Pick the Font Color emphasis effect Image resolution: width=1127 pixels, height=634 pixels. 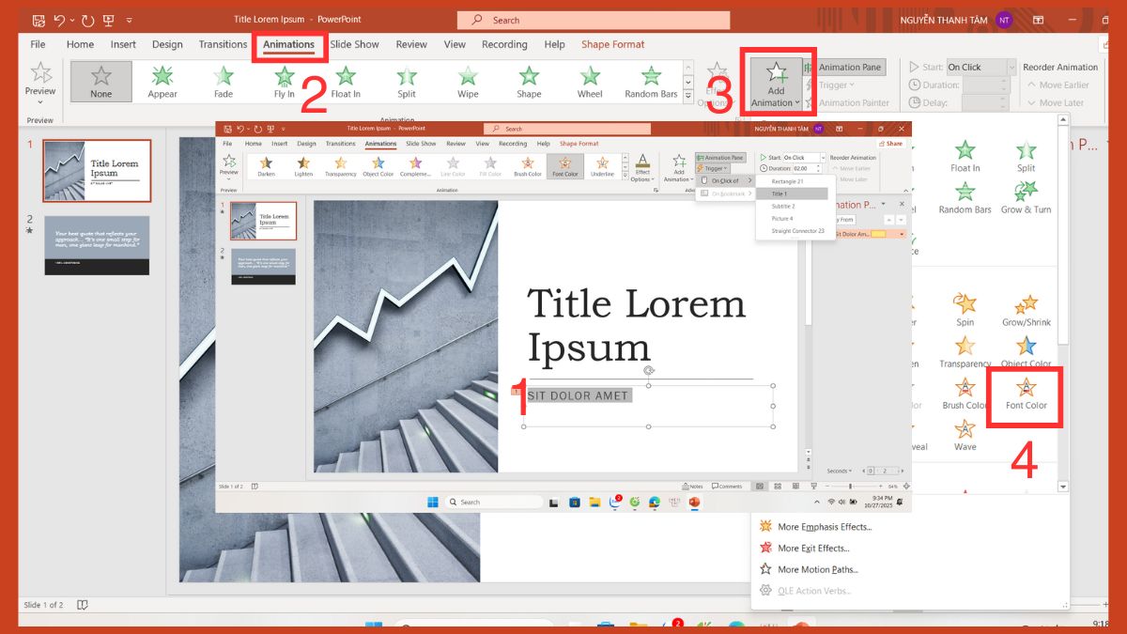tap(1024, 394)
